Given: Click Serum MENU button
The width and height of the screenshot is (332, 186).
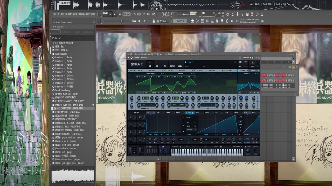Looking at the screenshot, I should [x=246, y=62].
